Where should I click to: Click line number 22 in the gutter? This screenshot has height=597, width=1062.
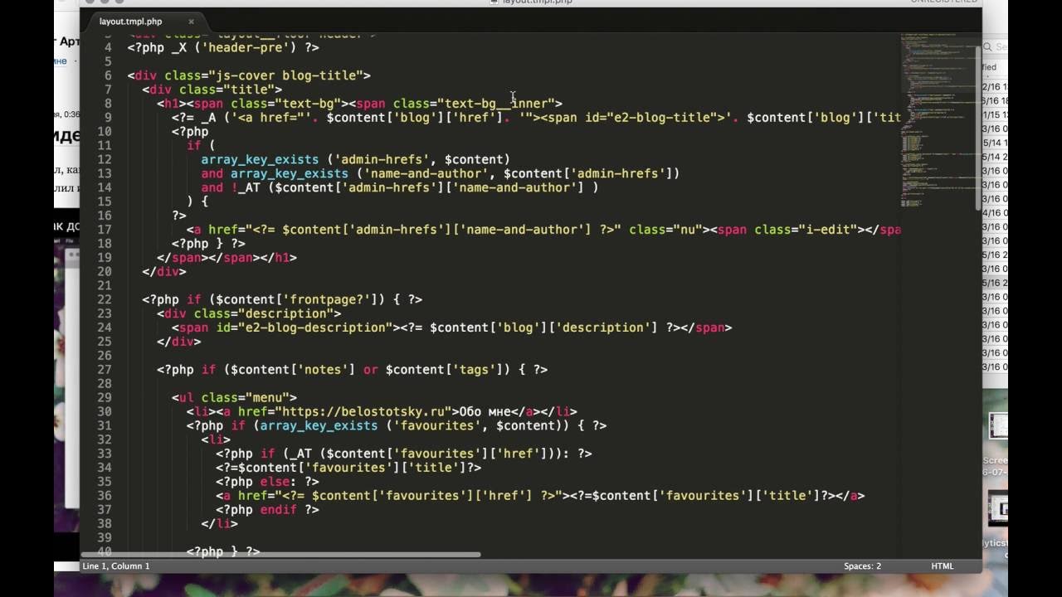tap(104, 299)
